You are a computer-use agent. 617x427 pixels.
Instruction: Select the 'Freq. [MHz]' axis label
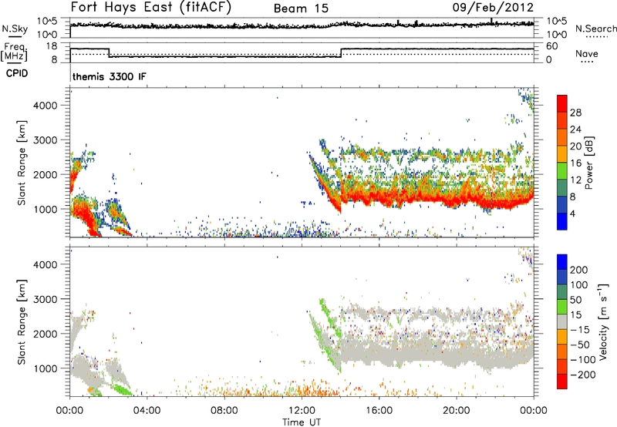pos(14,52)
